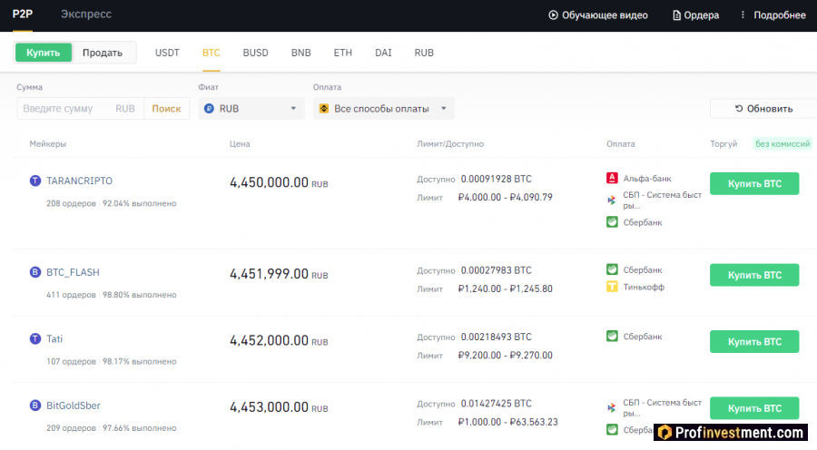Click TARANCRIPTO's avatar icon
This screenshot has height=450, width=817.
click(34, 181)
